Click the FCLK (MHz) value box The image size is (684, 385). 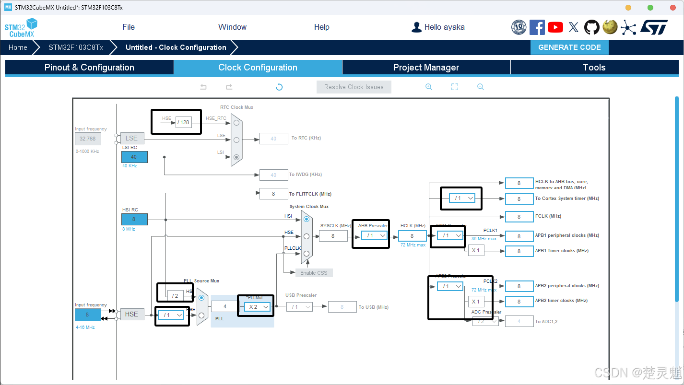click(x=519, y=217)
